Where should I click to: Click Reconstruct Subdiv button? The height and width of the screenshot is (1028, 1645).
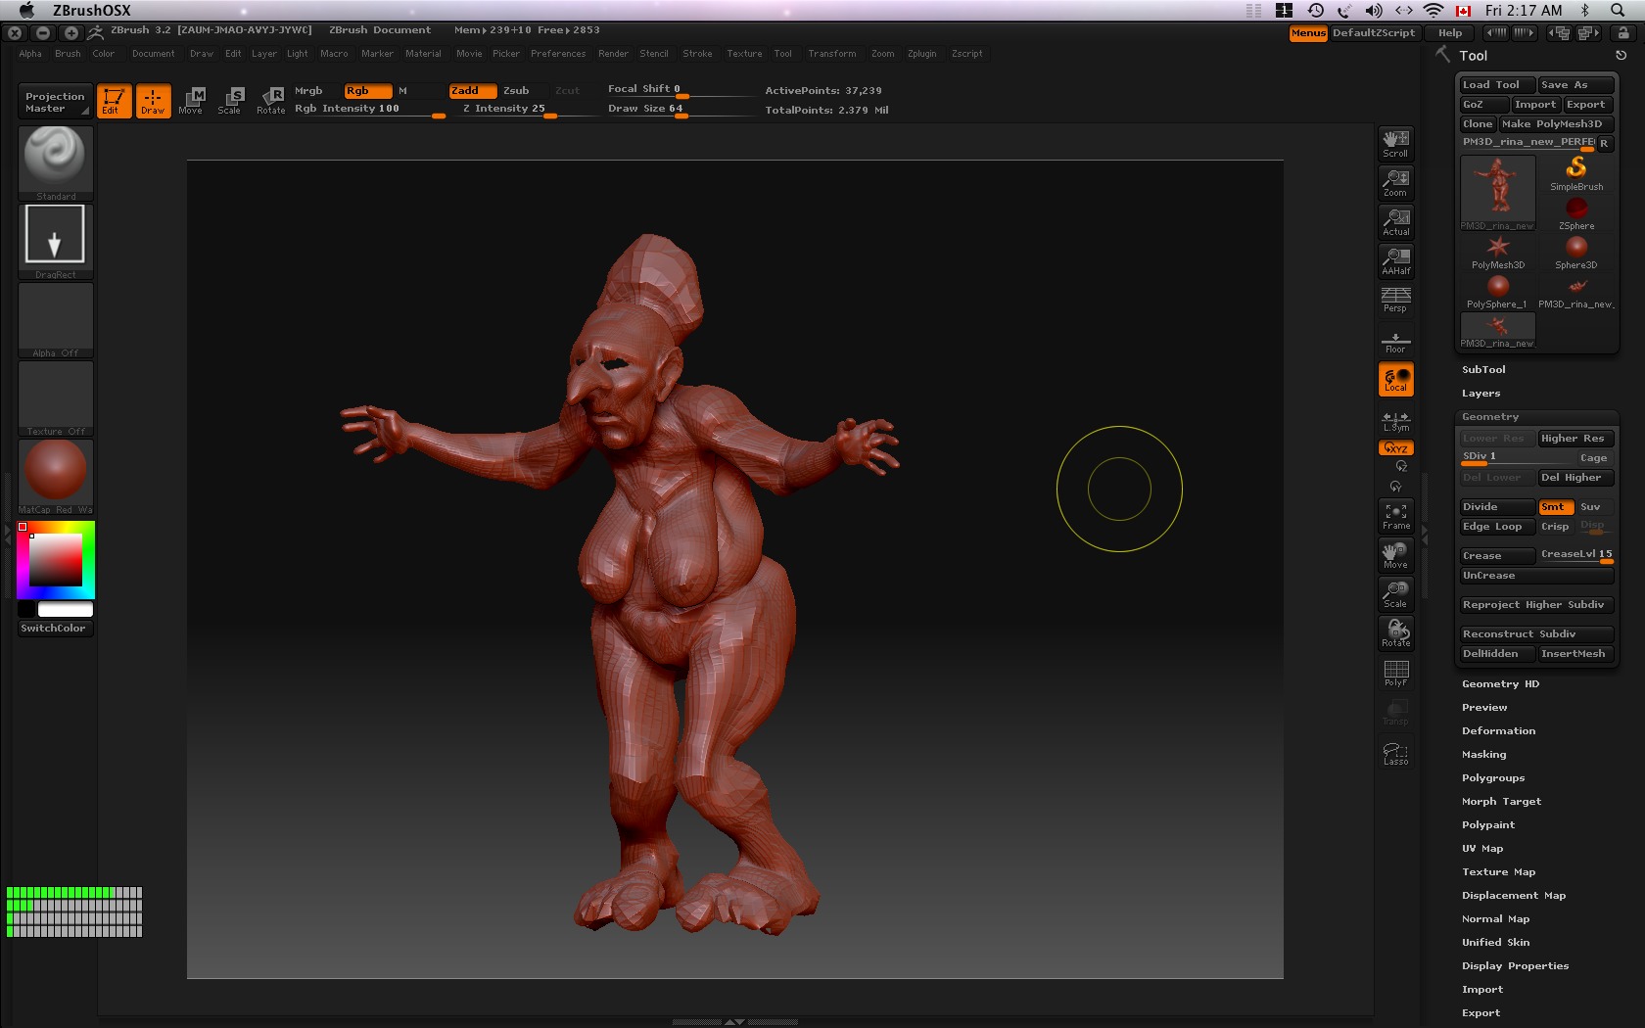click(x=1536, y=633)
